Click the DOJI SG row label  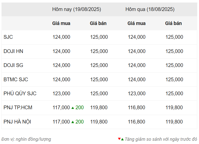[13, 65]
